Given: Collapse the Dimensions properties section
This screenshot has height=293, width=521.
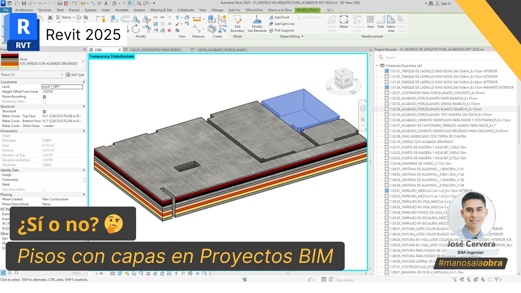Looking at the screenshot, I should [x=84, y=131].
